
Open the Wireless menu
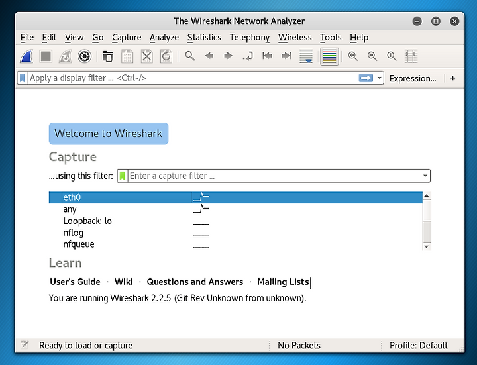[295, 37]
